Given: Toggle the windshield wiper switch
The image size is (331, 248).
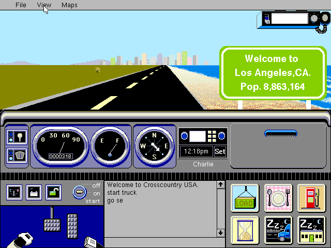Looking at the screenshot, I should [x=17, y=156].
